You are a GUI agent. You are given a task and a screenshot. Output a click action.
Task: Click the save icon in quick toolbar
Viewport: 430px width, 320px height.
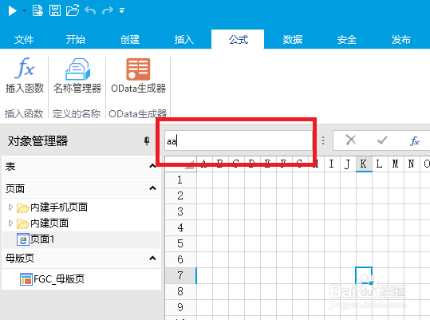pos(55,10)
